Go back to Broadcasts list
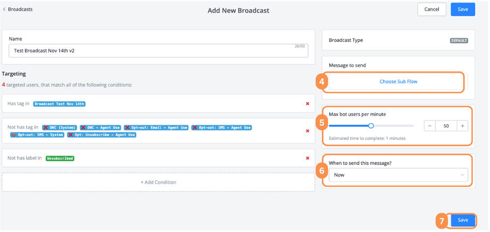The image size is (490, 232). 18,9
